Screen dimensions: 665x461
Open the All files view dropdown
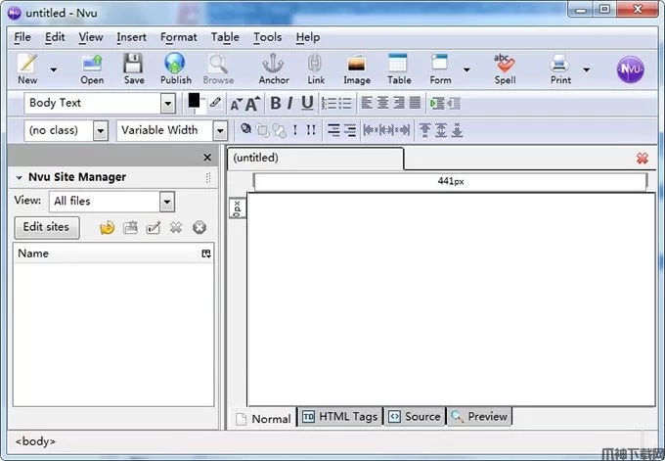167,202
